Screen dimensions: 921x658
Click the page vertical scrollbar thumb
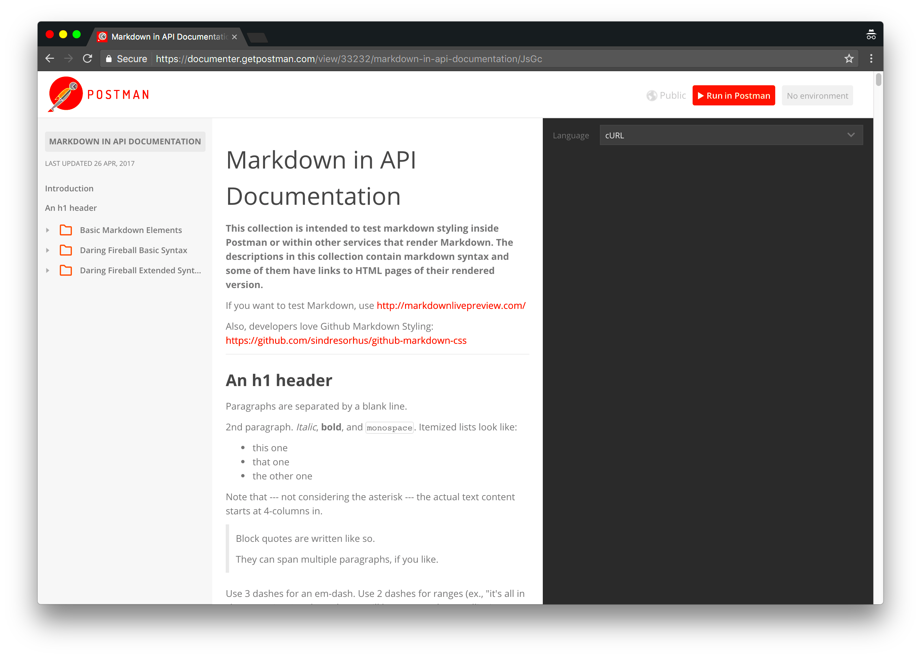click(878, 80)
